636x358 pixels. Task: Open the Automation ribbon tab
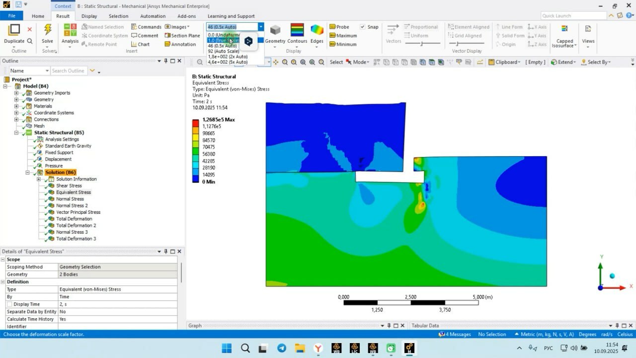153,16
